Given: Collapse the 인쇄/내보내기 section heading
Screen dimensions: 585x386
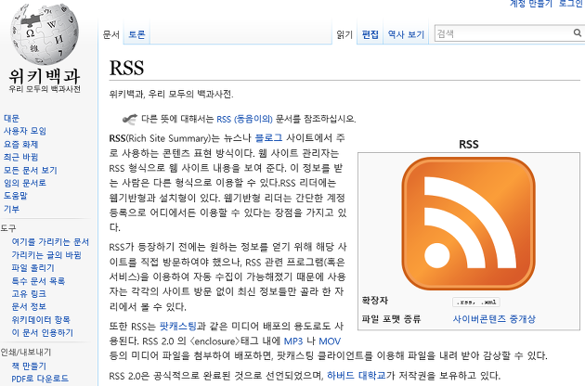Looking at the screenshot, I should 26,352.
